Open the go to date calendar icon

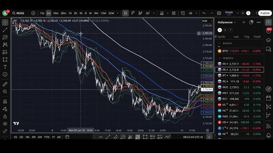tap(67, 137)
